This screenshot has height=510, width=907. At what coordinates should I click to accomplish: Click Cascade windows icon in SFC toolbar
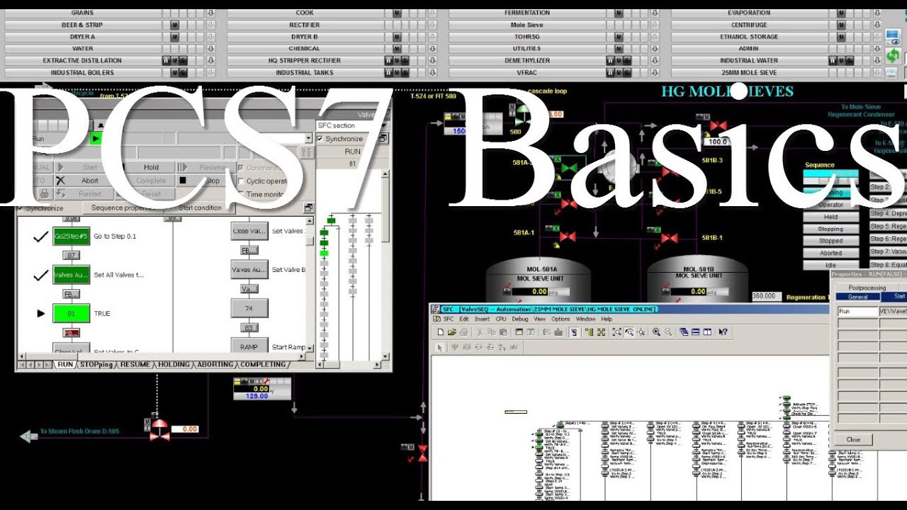tap(684, 331)
